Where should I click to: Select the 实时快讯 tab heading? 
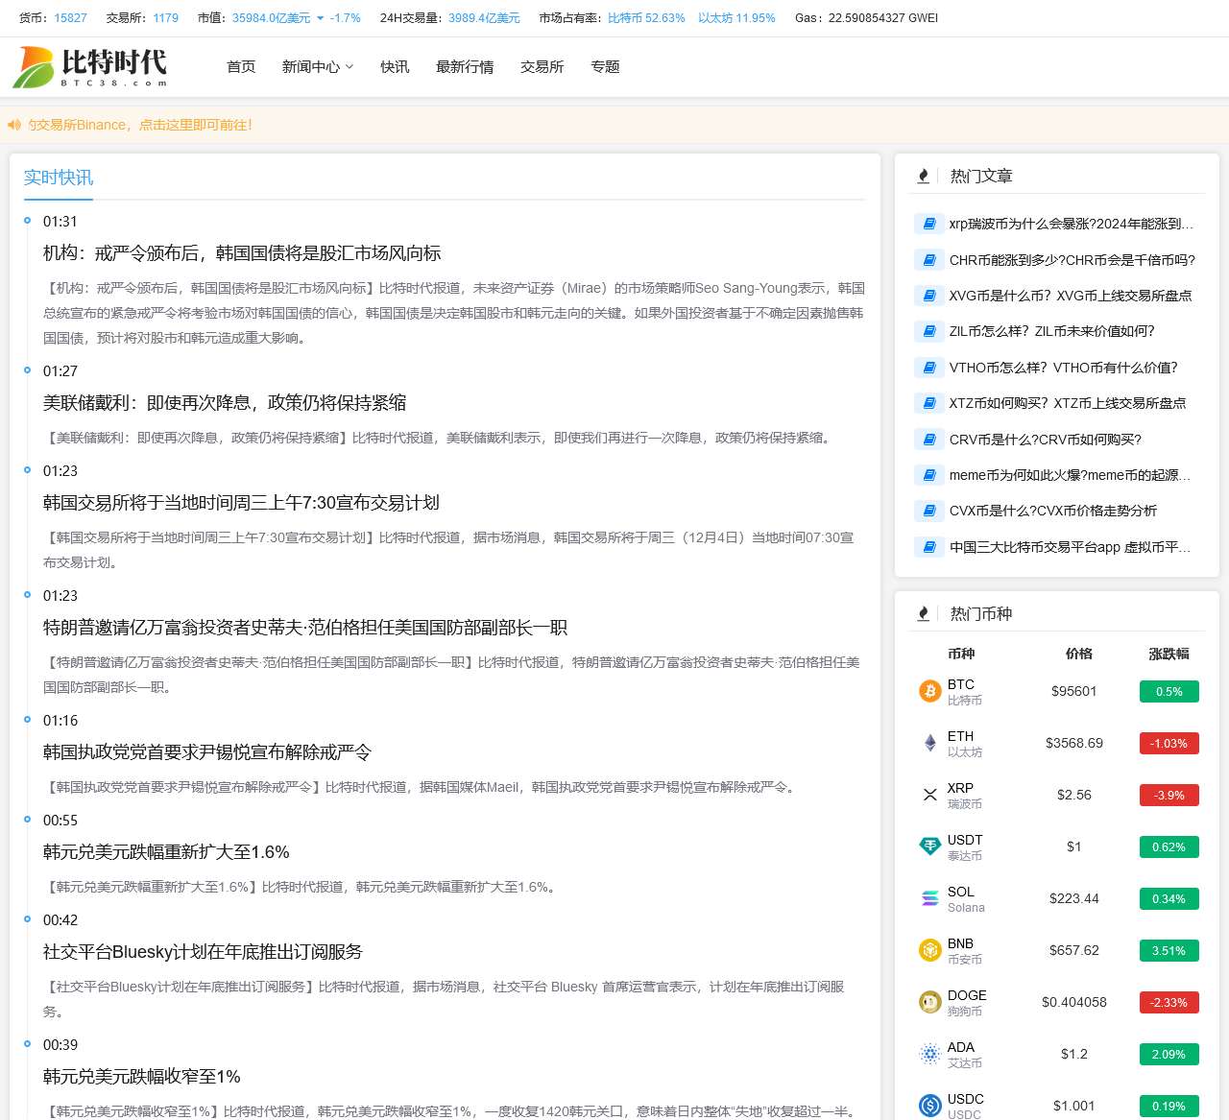59,178
